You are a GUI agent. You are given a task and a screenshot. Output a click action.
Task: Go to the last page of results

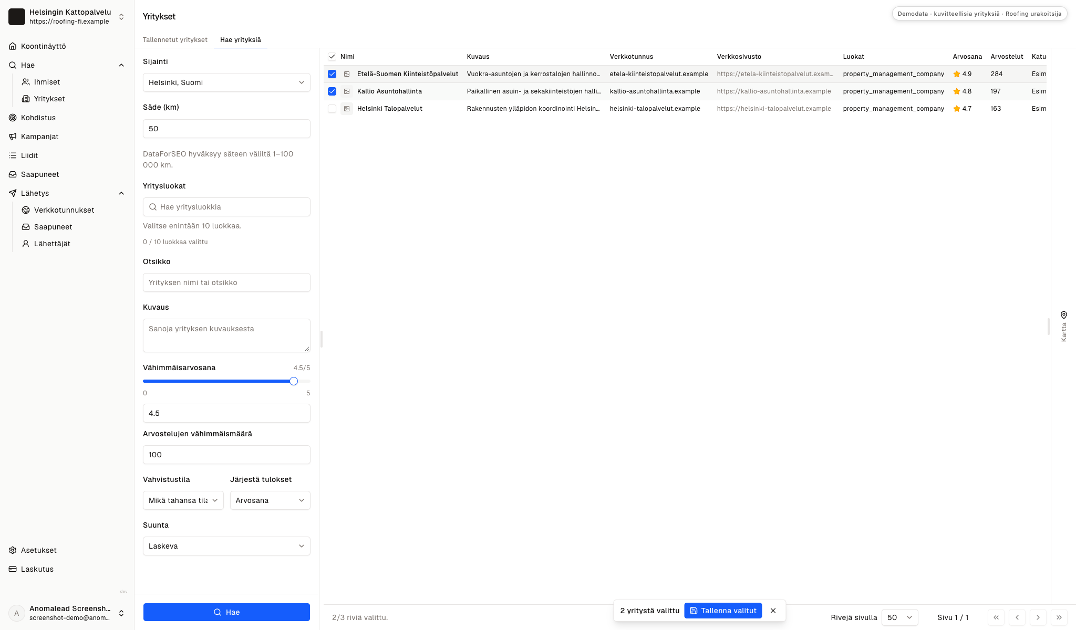(1059, 617)
